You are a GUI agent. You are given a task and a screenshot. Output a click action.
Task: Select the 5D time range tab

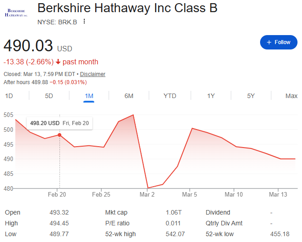pos(49,96)
